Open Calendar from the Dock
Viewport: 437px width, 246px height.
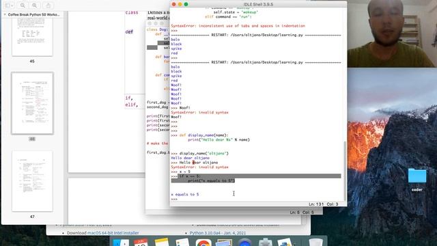pyautogui.click(x=141, y=242)
